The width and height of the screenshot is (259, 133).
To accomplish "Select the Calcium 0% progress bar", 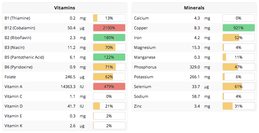I will (x=239, y=18).
